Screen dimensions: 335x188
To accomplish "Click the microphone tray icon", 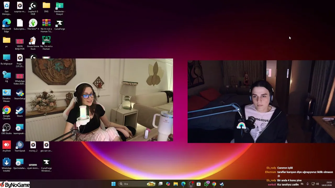I will point(308,184).
